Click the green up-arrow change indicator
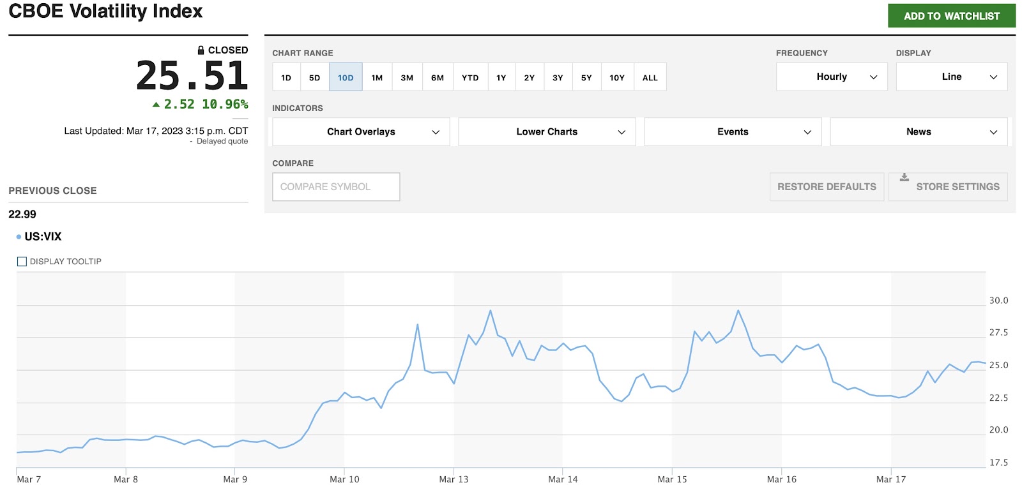The width and height of the screenshot is (1022, 492). coord(156,104)
